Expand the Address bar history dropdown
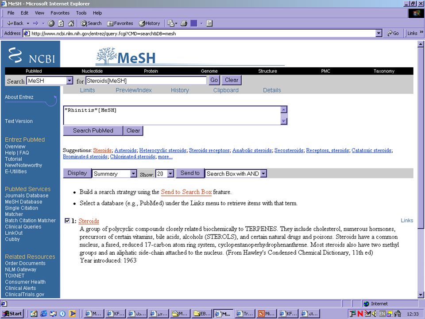The width and height of the screenshot is (425, 319). coord(379,33)
